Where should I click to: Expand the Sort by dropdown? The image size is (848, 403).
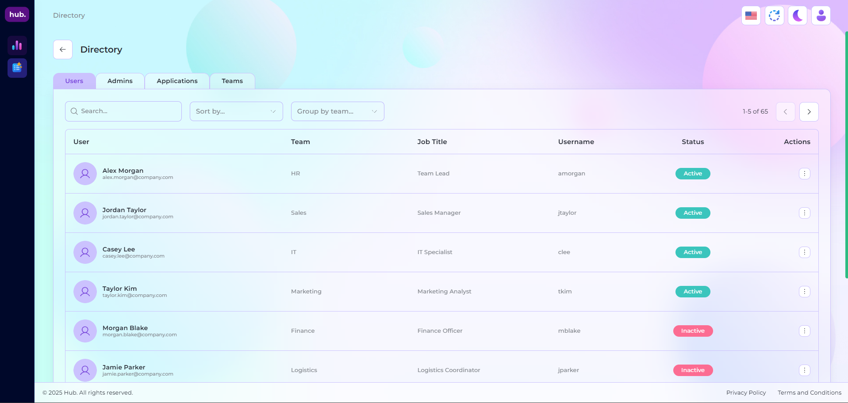point(236,111)
